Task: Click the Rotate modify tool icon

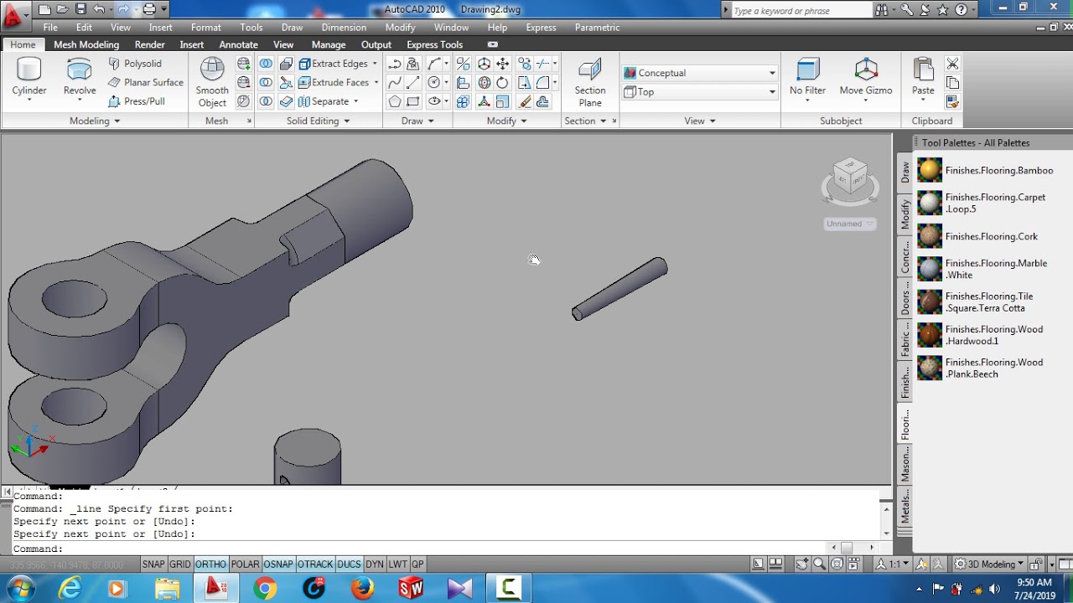Action: [502, 82]
